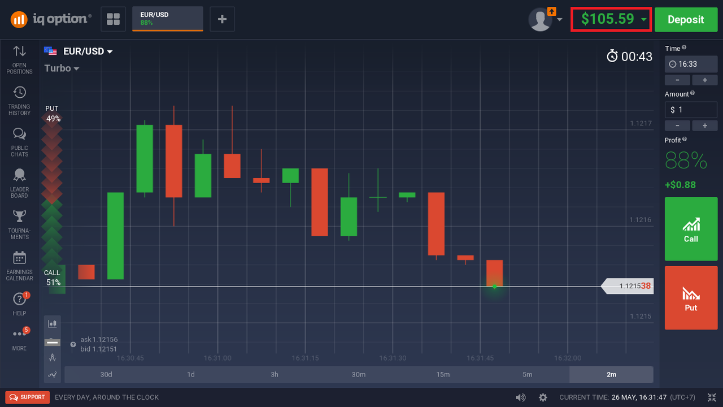The width and height of the screenshot is (723, 407).
Task: View the Leader Board
Action: pyautogui.click(x=19, y=183)
